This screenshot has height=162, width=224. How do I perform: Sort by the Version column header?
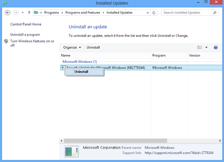pos(205,56)
